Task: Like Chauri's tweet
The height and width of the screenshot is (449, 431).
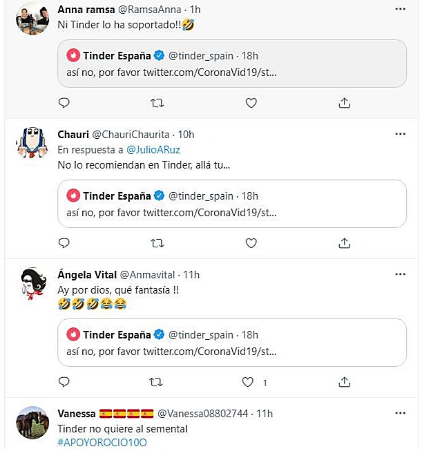Action: 251,243
